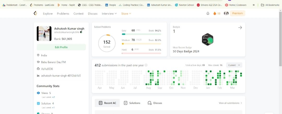Open the GitHub AsHu9336 profile link
Viewport: 282px width, 114px height.
pyautogui.click(x=47, y=69)
